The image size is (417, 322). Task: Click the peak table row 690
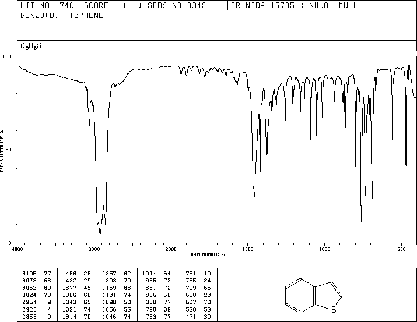pyautogui.click(x=198, y=295)
